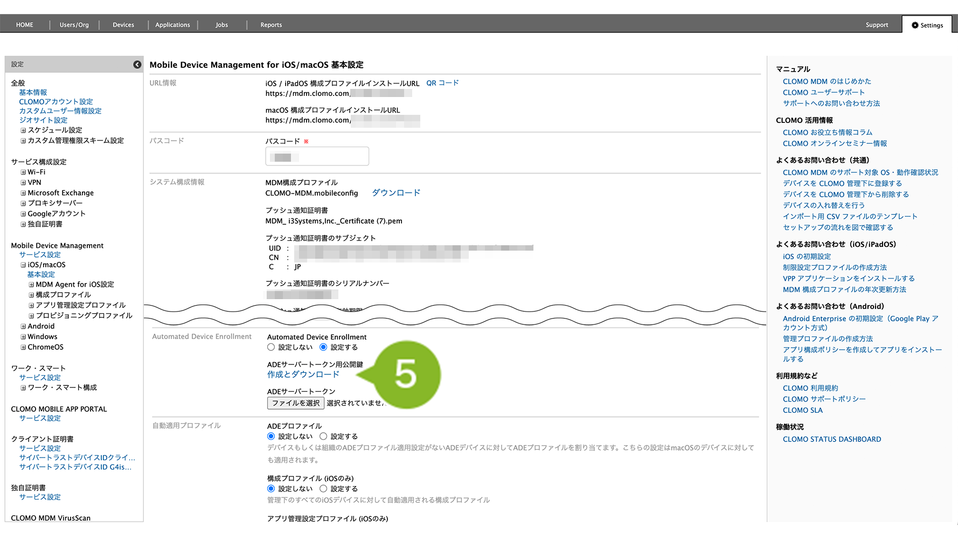This screenshot has height=539, width=958.
Task: Expand ワーク・スマート構成 node
Action: pyautogui.click(x=23, y=388)
